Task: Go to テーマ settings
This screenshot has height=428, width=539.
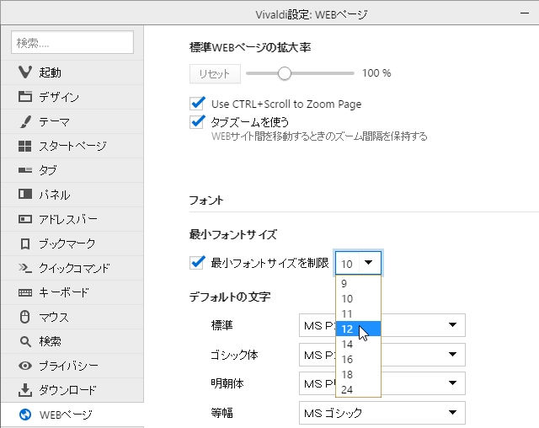Action: pyautogui.click(x=72, y=121)
